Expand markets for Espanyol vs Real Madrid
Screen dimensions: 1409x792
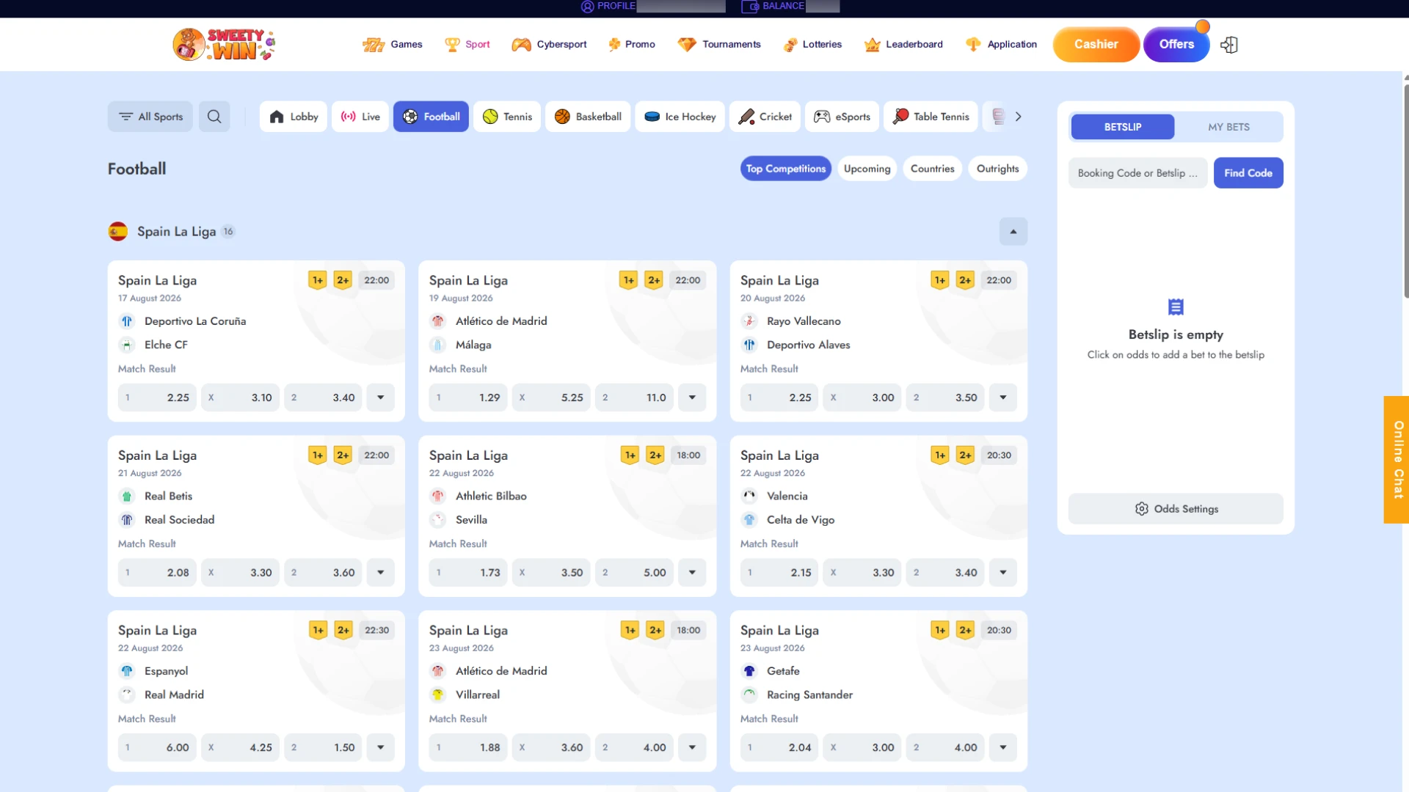380,748
